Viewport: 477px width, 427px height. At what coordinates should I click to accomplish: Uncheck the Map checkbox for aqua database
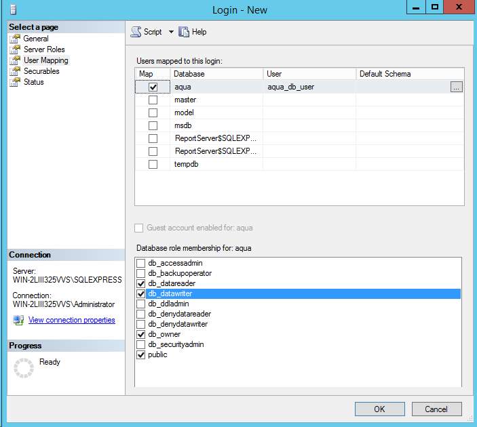153,87
